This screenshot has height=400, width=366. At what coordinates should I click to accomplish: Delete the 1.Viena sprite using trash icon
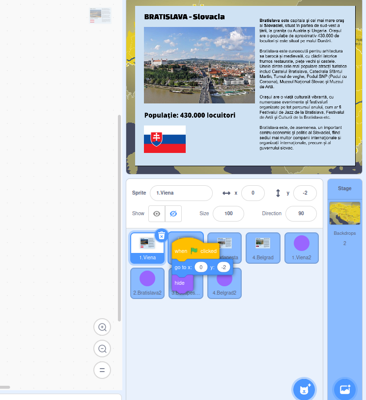pos(162,235)
